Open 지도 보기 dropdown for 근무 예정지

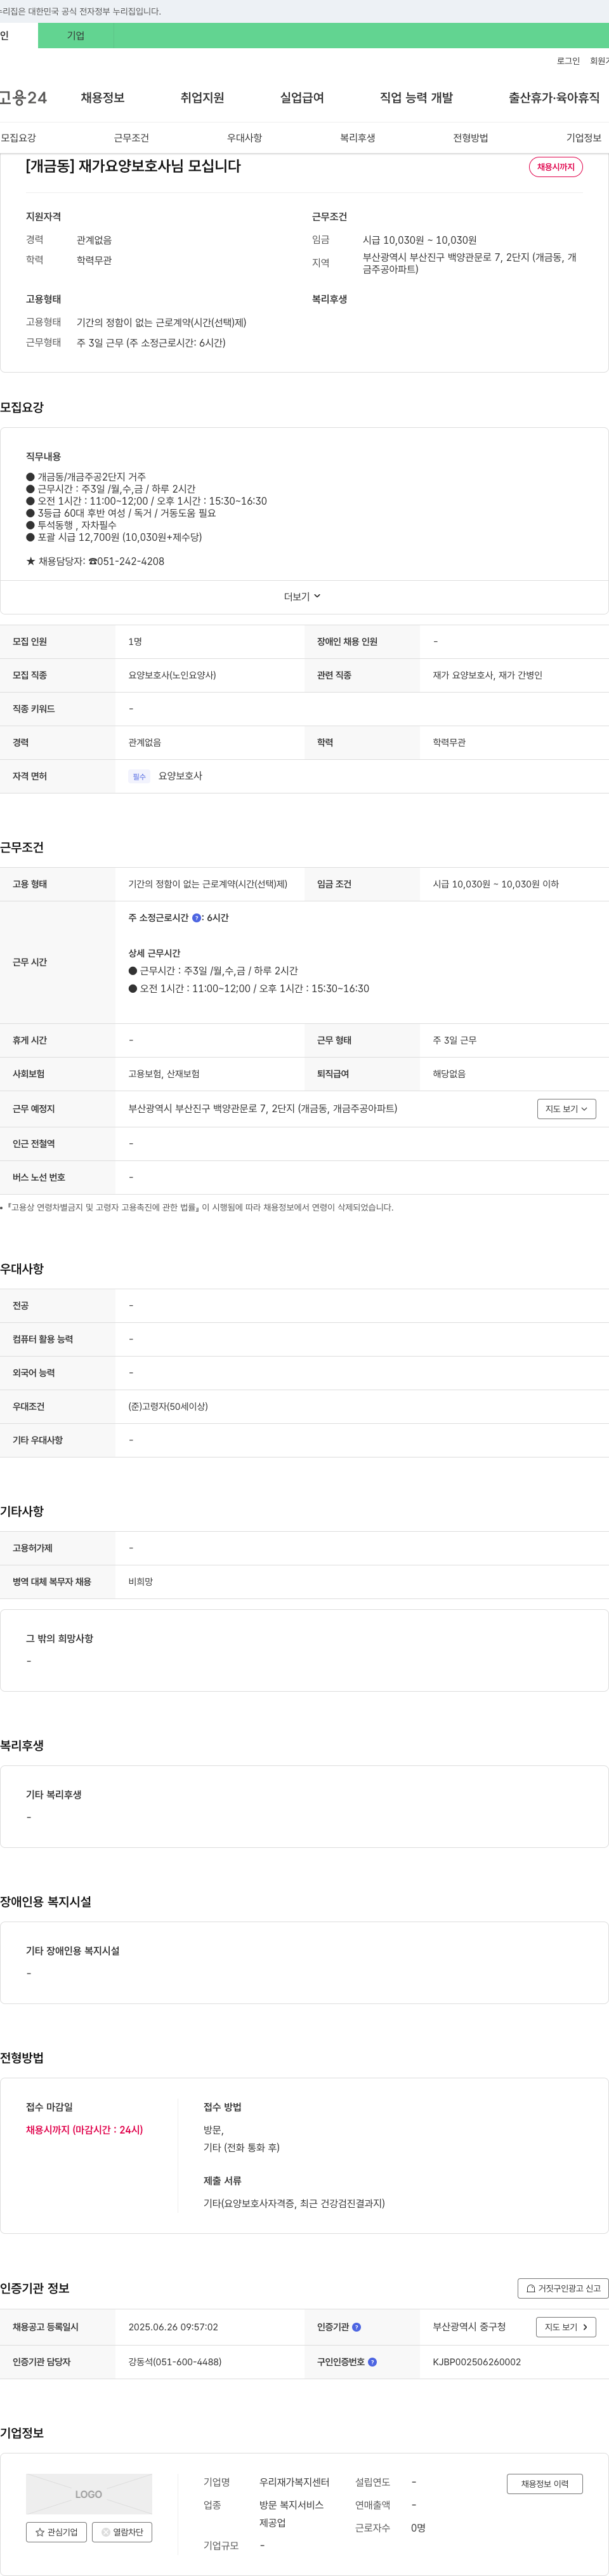click(566, 1109)
